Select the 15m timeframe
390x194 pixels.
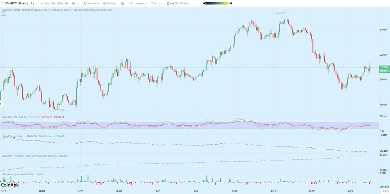pos(53,3)
